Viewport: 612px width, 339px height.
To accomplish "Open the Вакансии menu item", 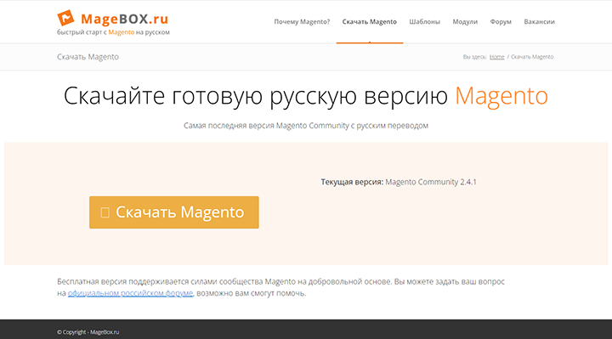I will pos(539,22).
